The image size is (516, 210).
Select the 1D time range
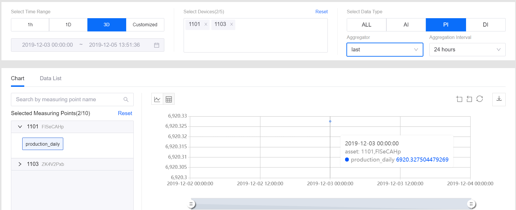68,25
